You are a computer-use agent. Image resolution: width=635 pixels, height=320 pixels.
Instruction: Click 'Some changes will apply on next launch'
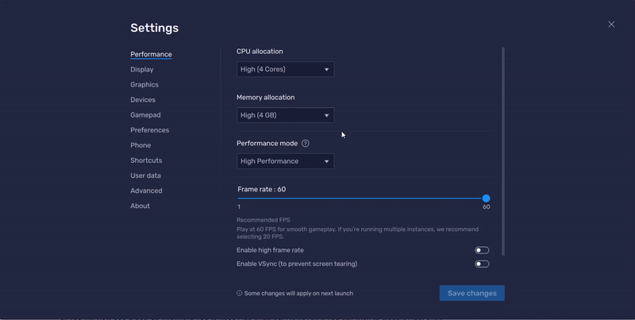click(299, 293)
